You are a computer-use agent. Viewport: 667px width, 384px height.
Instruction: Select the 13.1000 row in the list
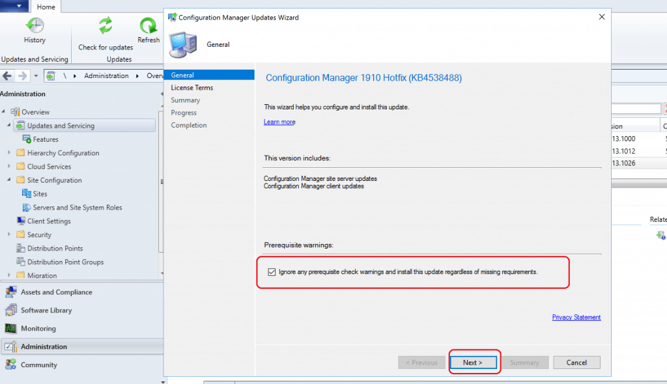click(x=640, y=139)
